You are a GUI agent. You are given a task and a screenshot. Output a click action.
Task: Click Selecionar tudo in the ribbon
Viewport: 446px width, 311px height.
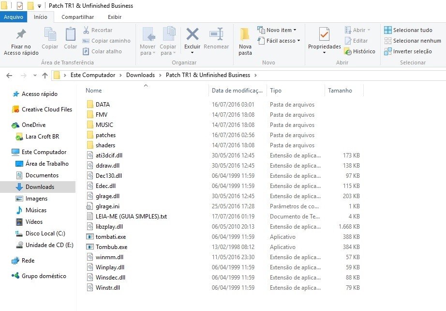408,30
